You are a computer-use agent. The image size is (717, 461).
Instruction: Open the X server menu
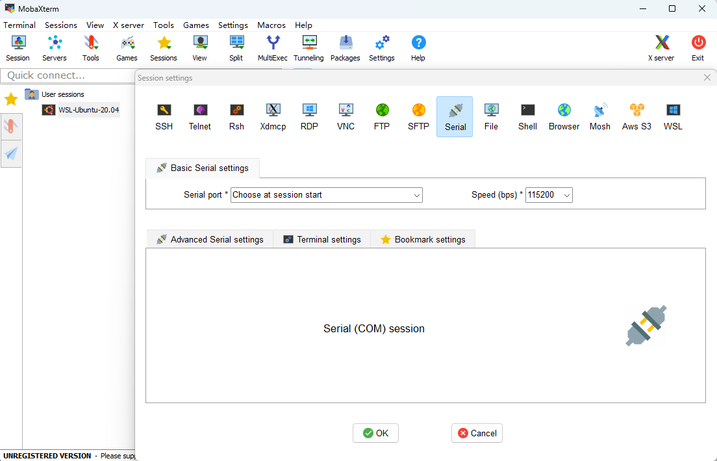[x=129, y=25]
